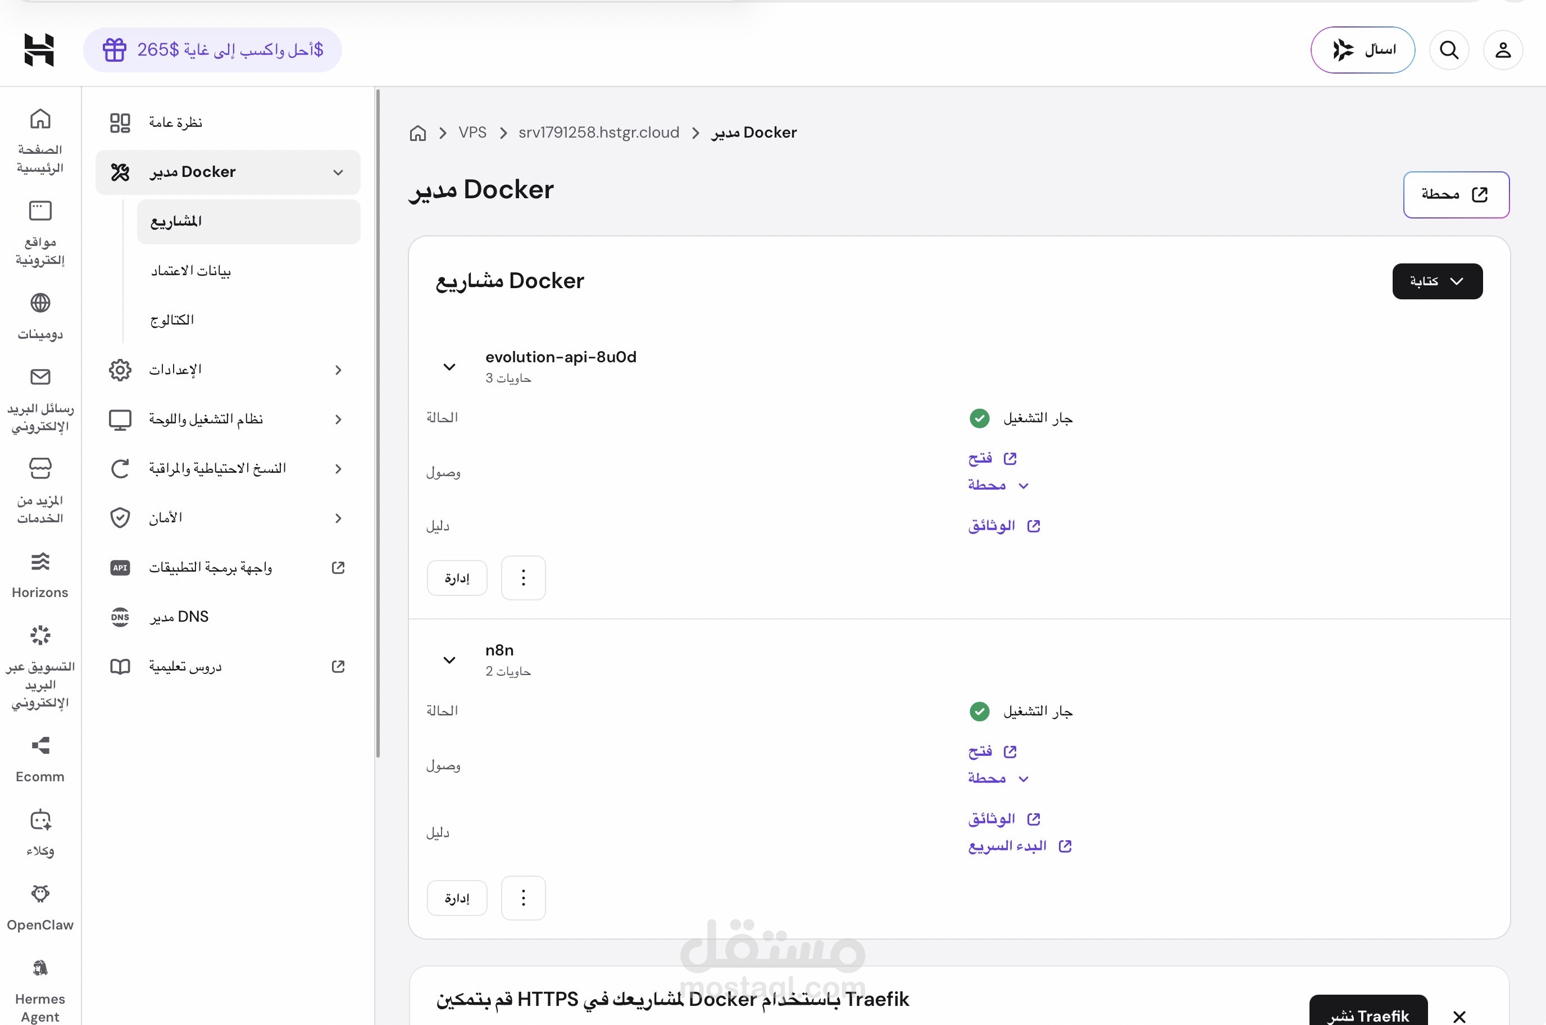The width and height of the screenshot is (1546, 1025).
Task: Open Horizons in left rail
Action: (x=40, y=575)
